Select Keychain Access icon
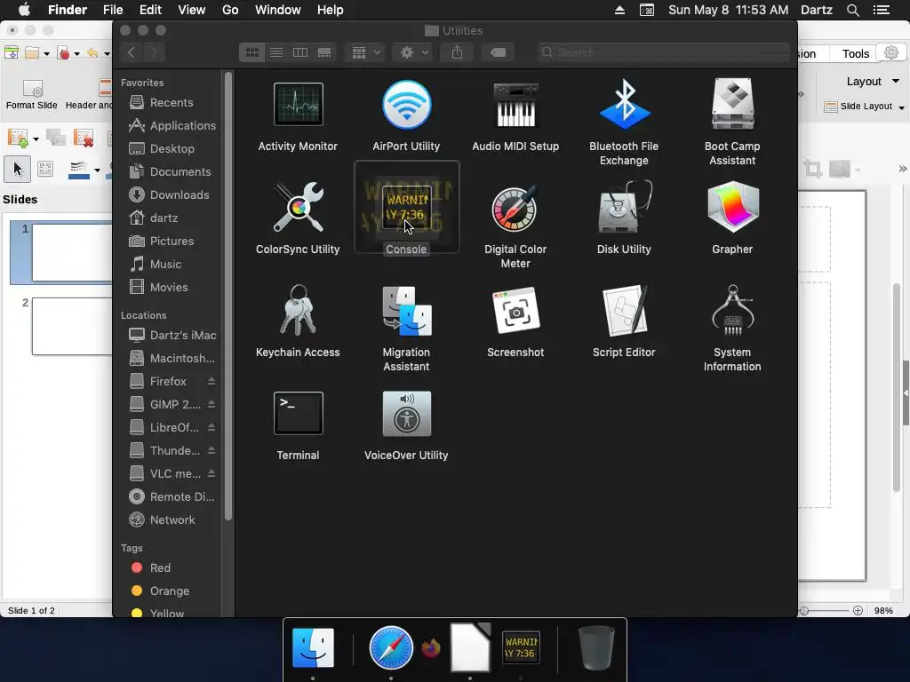This screenshot has height=682, width=910. [298, 310]
